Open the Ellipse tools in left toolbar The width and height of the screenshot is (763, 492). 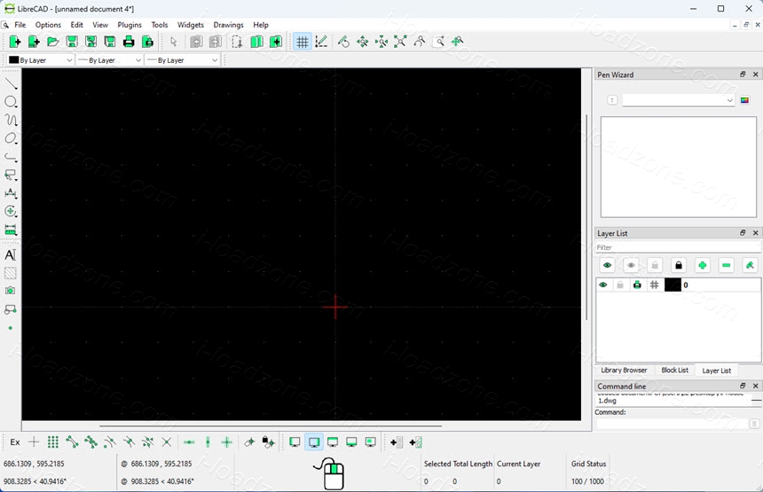coord(11,138)
